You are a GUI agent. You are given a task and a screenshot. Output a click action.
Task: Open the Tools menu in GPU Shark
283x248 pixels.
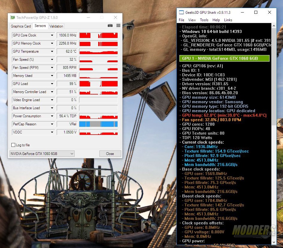click(204, 20)
